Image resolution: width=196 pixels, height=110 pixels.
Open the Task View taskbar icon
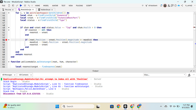coord(98,106)
